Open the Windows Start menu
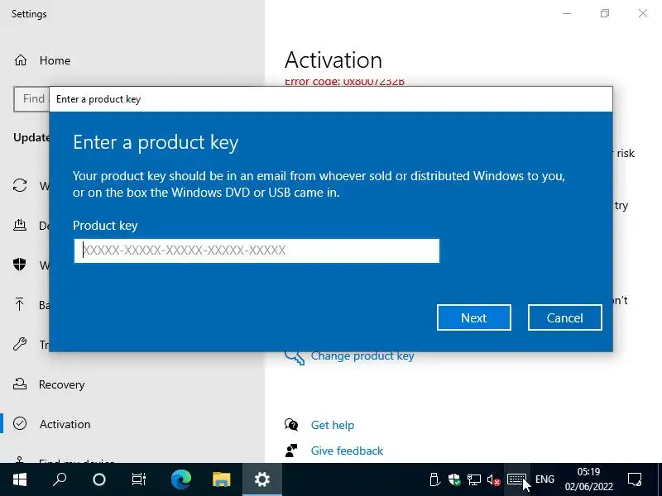This screenshot has width=662, height=496. pyautogui.click(x=20, y=479)
